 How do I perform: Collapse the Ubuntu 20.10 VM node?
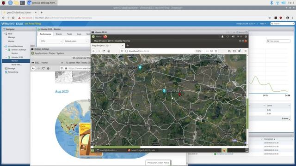point(6,57)
